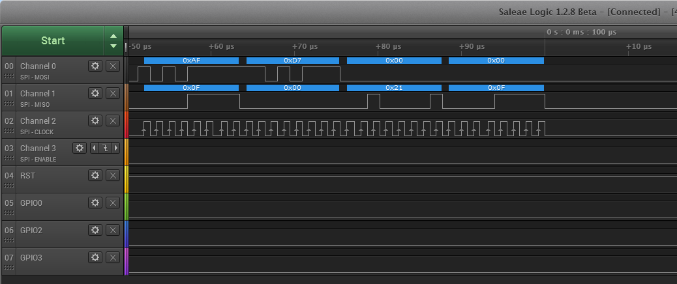Grab the Channel 0 reorder handle dots
The image size is (677, 284).
[x=8, y=76]
